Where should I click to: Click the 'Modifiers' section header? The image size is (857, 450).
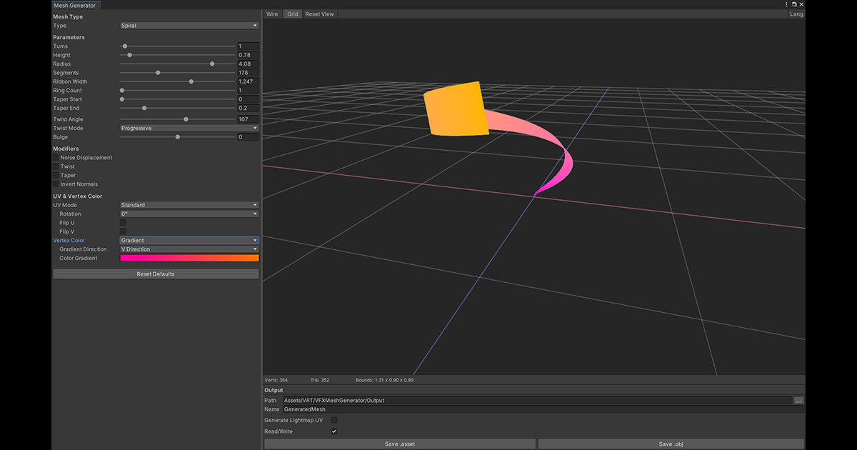[x=66, y=149]
